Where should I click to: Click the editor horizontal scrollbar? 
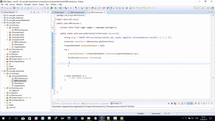click(x=133, y=99)
